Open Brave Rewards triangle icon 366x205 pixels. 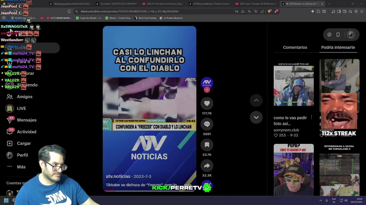276,11
